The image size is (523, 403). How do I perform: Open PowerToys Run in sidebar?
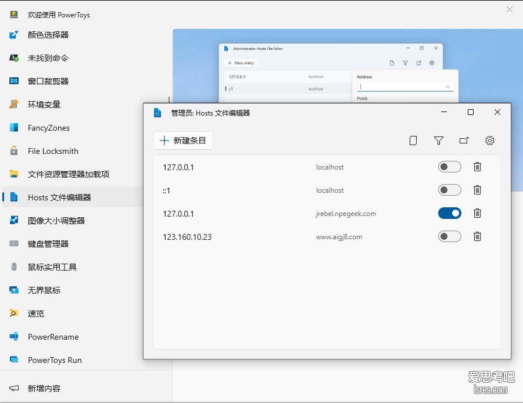pyautogui.click(x=55, y=361)
